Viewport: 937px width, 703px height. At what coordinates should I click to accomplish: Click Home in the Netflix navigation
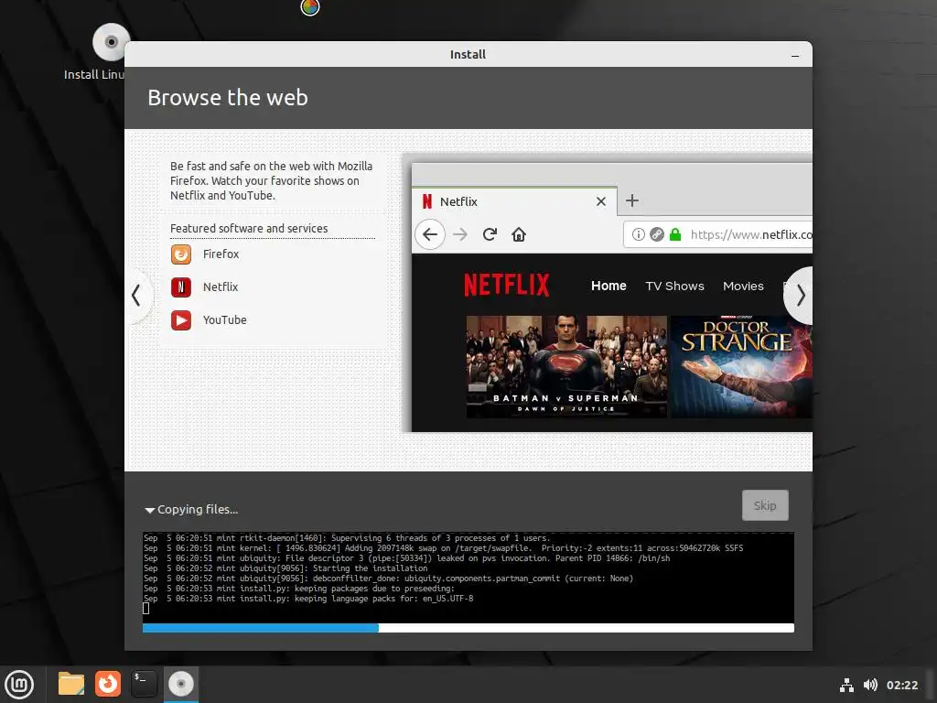point(609,286)
